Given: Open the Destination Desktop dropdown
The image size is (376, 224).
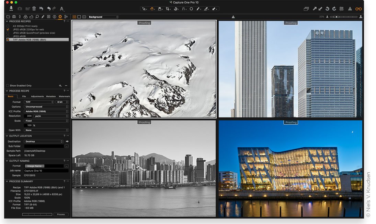Looking at the screenshot, I should pos(44,141).
